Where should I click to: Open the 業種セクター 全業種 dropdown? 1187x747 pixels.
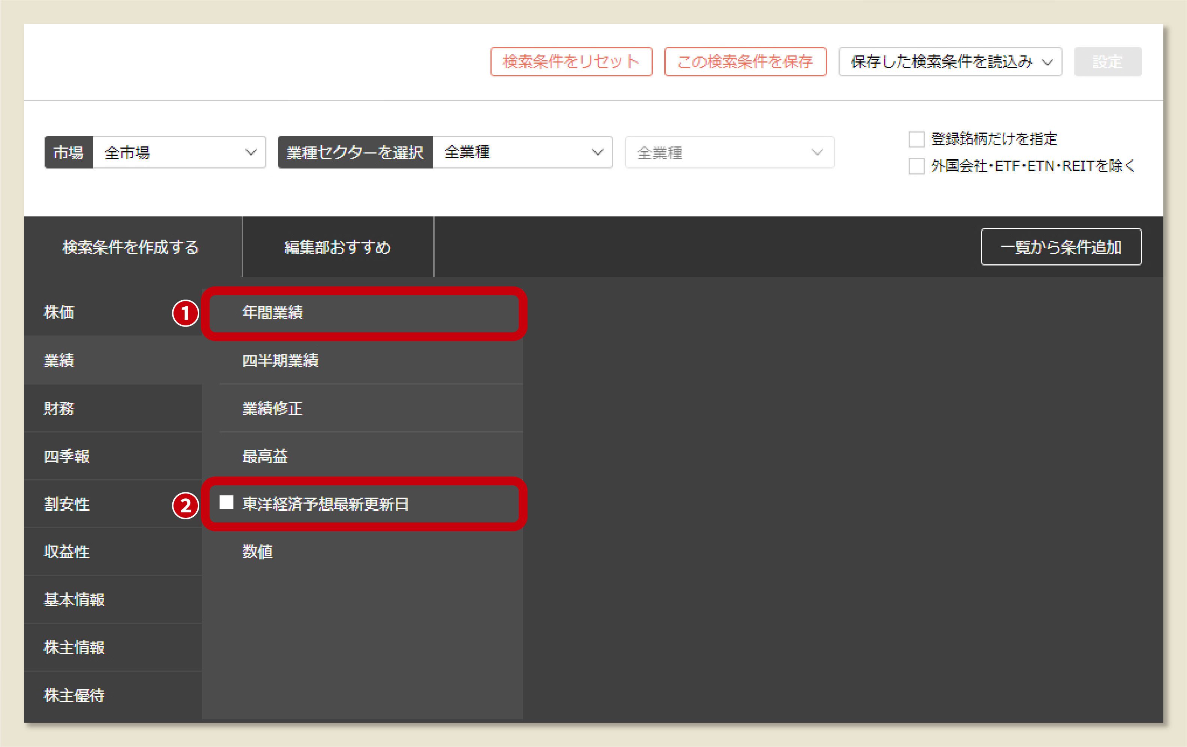click(x=523, y=152)
